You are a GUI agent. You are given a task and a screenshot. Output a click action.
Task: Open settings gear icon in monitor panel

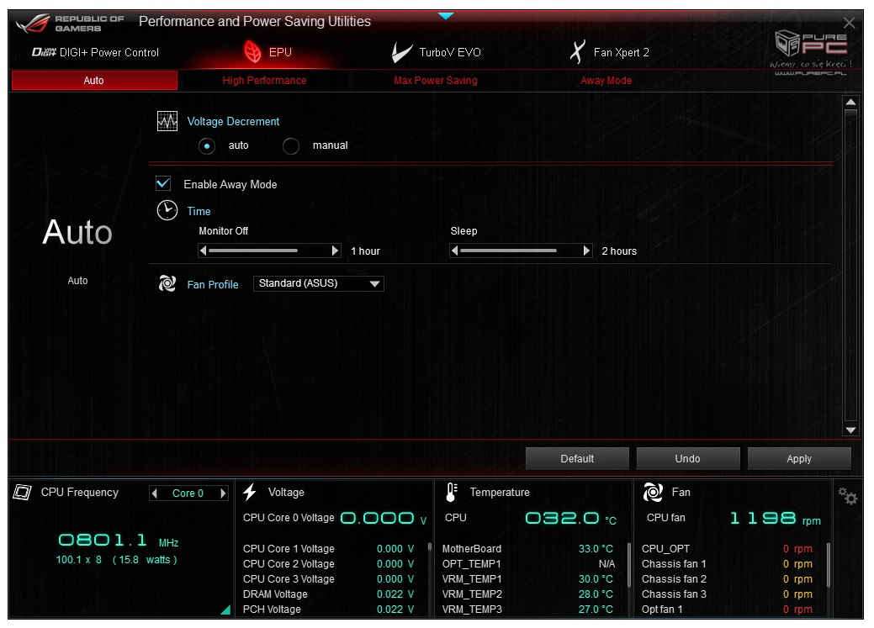point(848,497)
